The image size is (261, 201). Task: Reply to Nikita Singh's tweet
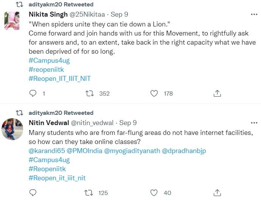(33, 93)
